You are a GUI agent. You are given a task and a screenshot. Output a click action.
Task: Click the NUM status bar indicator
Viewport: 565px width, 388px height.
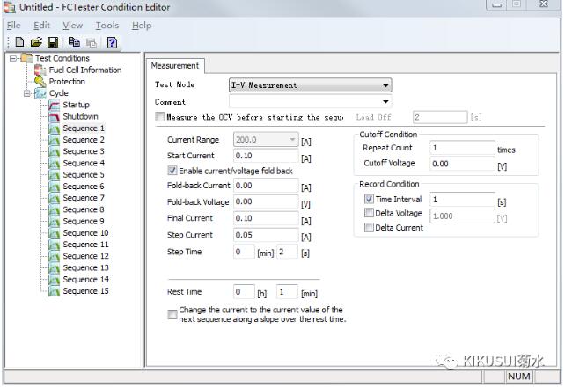(519, 377)
